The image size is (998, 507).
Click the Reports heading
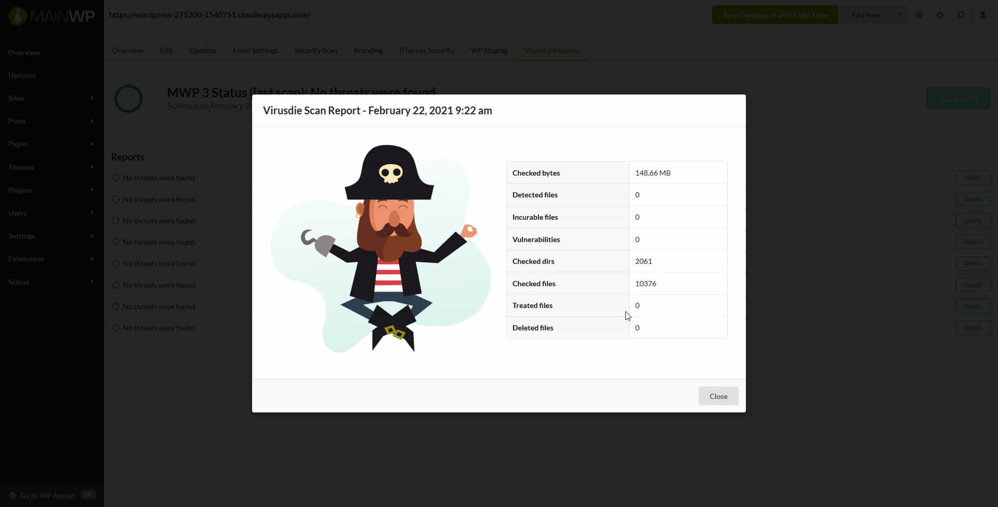128,157
